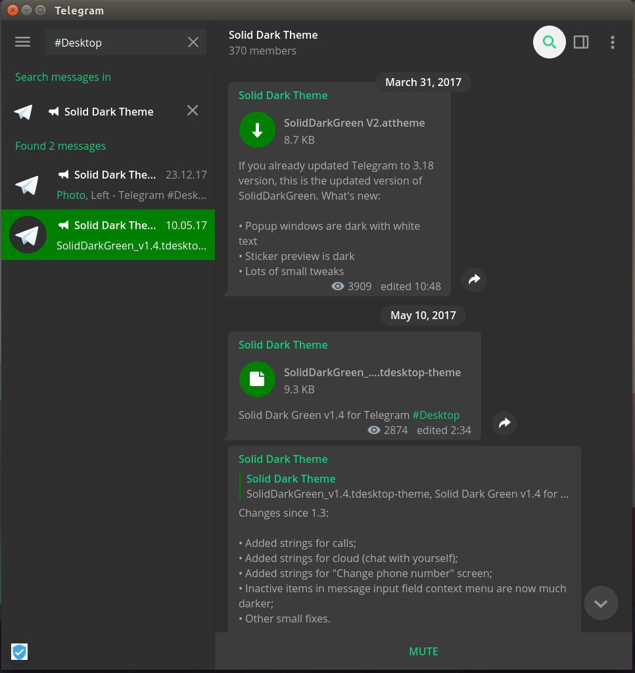The height and width of the screenshot is (673, 635).
Task: Click the '370 members' subtitle
Action: pos(262,51)
